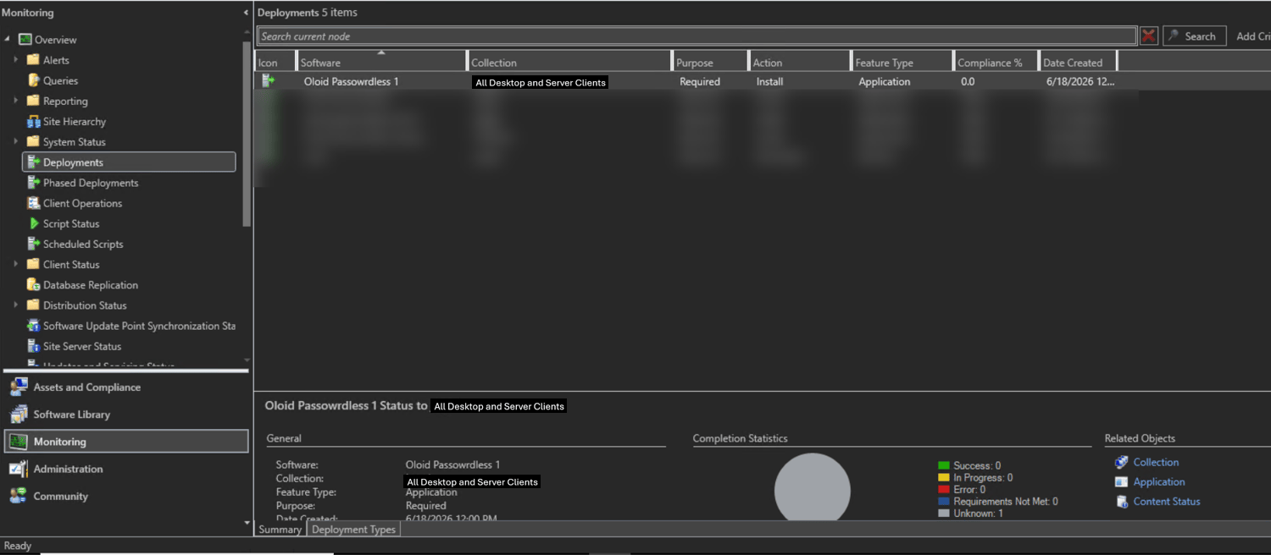Open workspace pane options arrow at bottom

247,523
